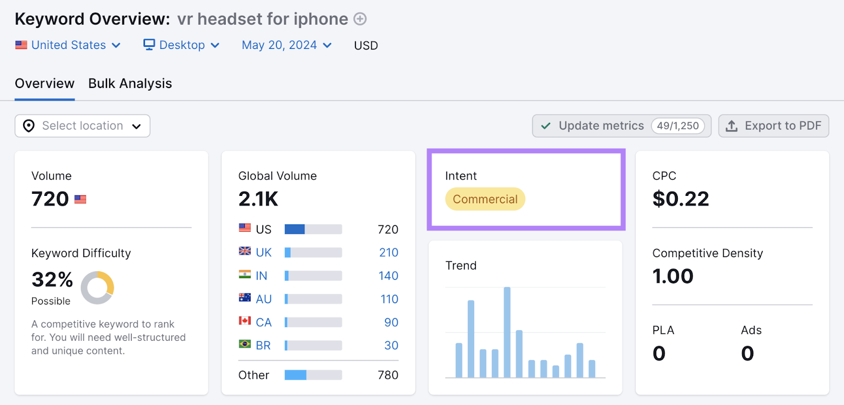Click the India flag in Global Volume list
This screenshot has height=405, width=844.
click(x=245, y=275)
